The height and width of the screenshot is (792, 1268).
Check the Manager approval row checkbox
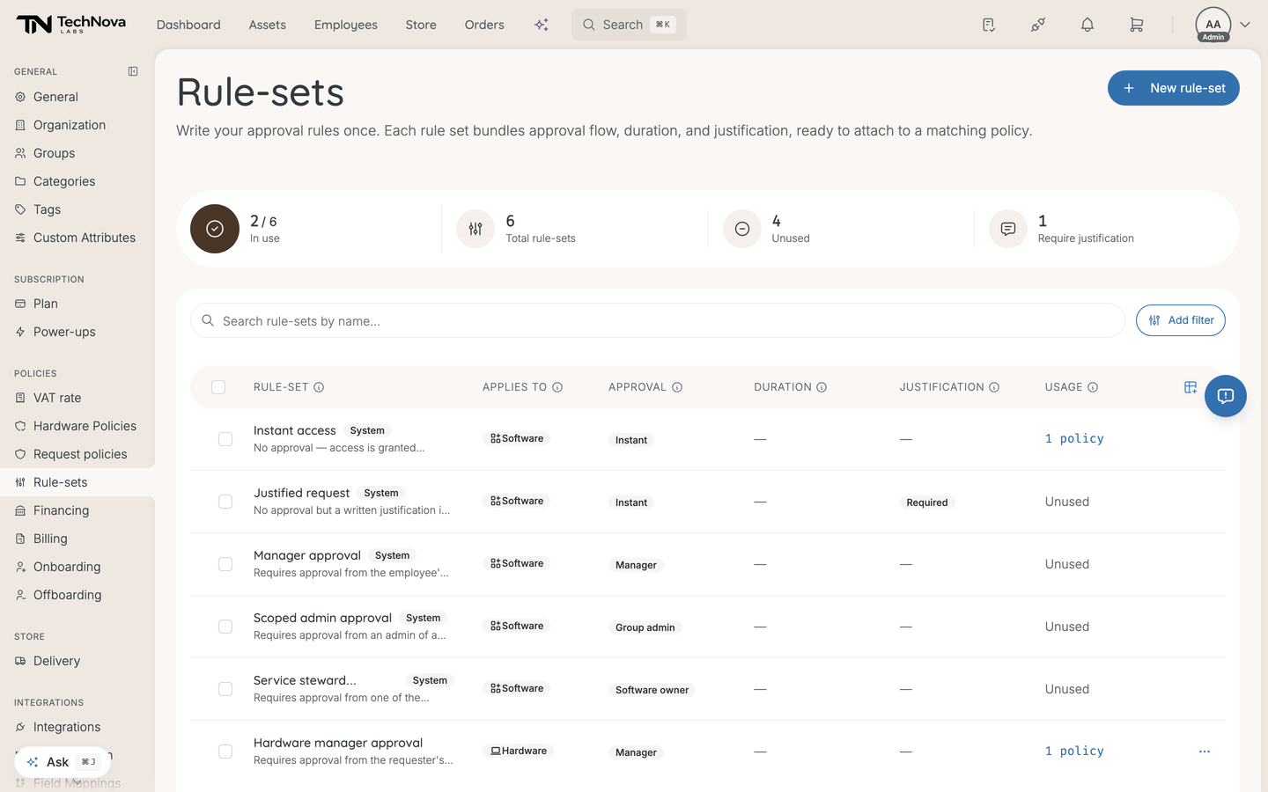[225, 564]
